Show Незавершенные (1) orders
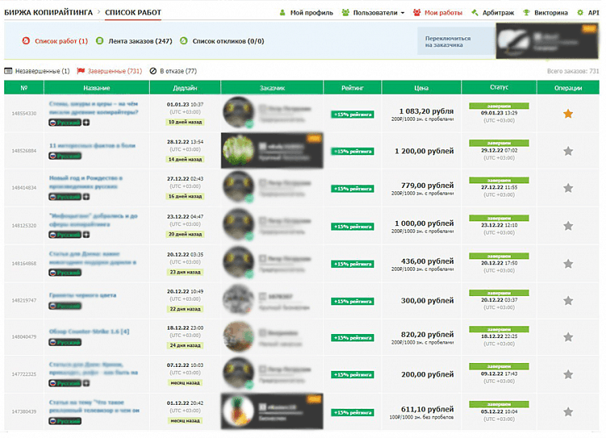The image size is (606, 438). (37, 71)
